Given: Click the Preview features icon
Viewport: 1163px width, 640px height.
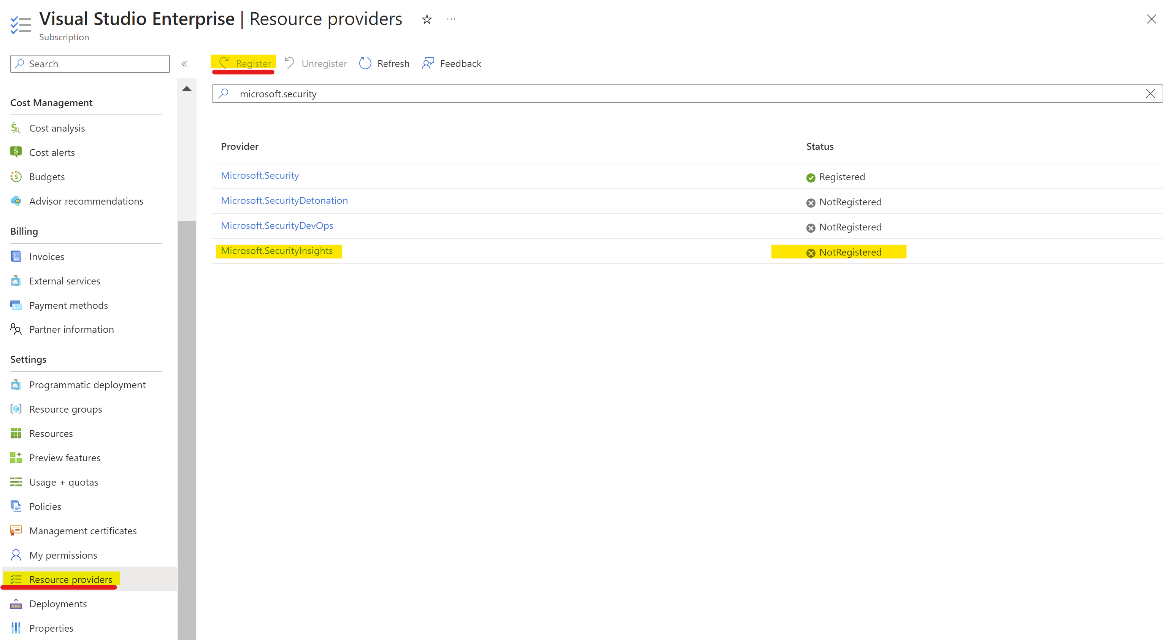Looking at the screenshot, I should tap(16, 458).
